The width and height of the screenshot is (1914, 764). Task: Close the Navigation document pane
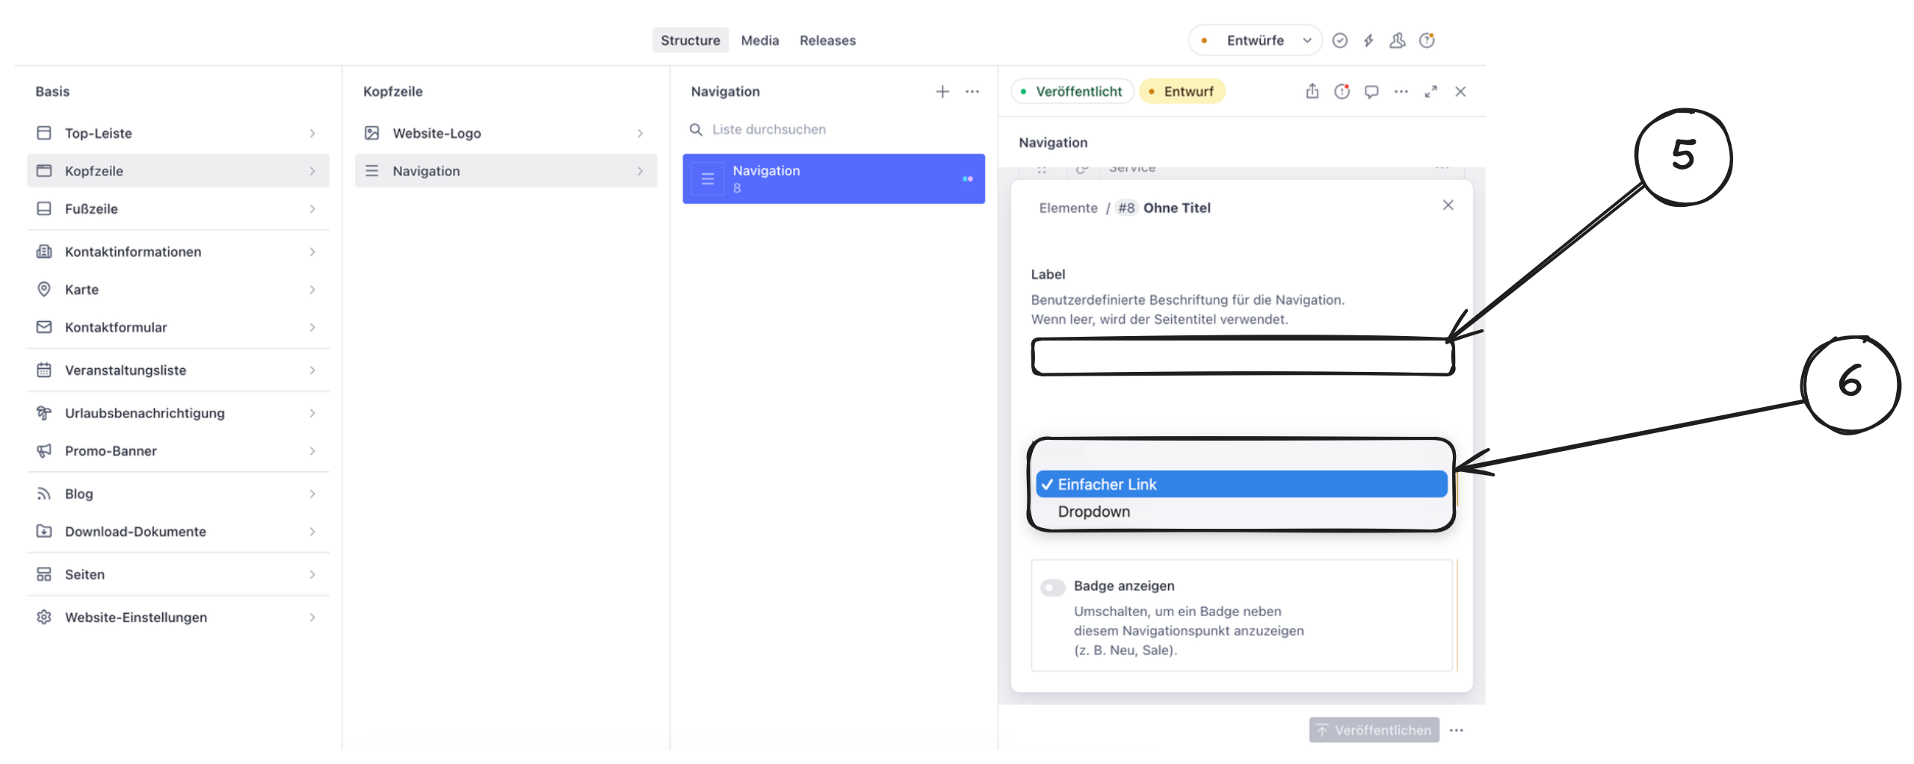point(1460,91)
